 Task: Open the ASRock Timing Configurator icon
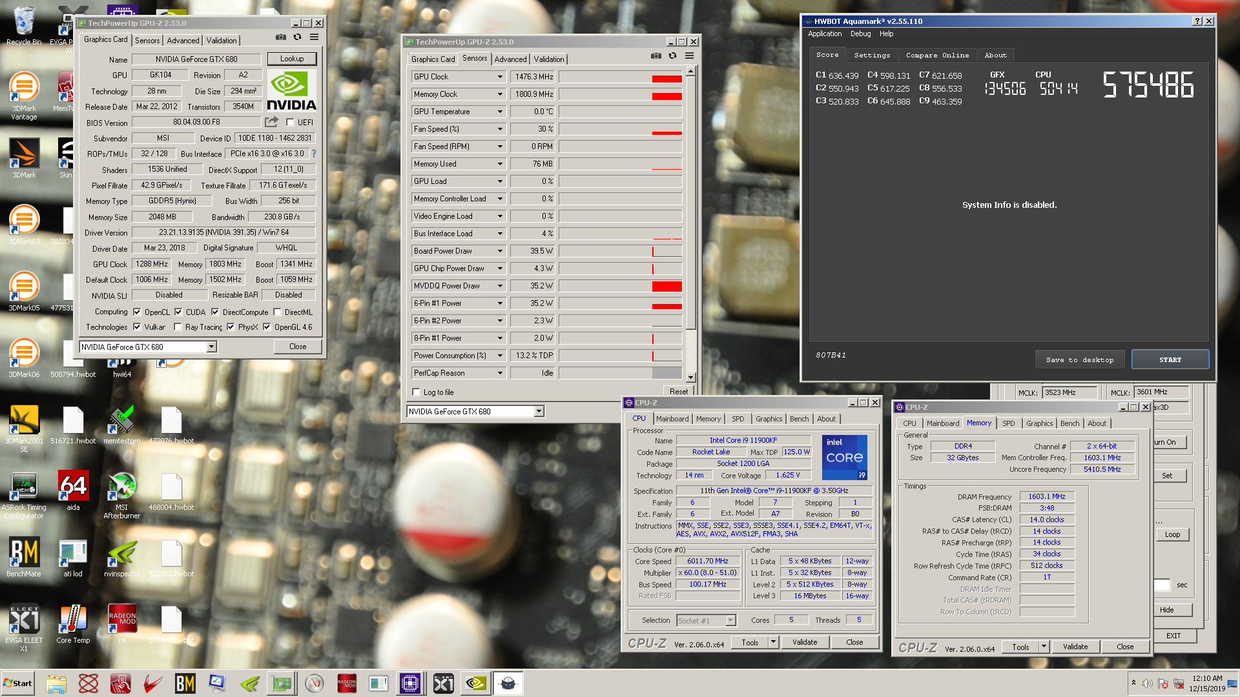(24, 494)
